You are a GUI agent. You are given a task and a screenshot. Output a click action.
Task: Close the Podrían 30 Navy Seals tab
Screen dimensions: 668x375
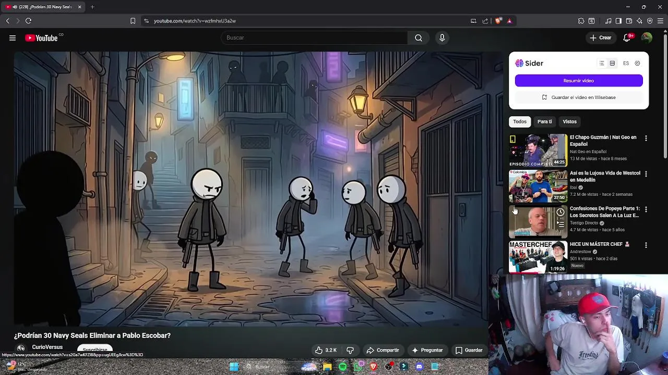click(79, 7)
